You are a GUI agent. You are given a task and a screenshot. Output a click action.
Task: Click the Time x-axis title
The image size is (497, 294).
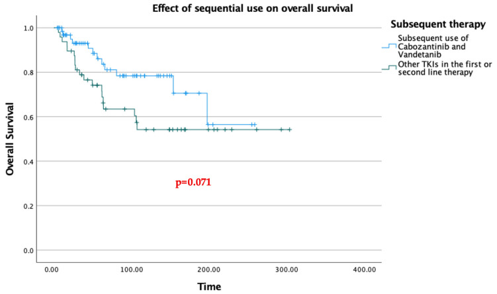[209, 287]
